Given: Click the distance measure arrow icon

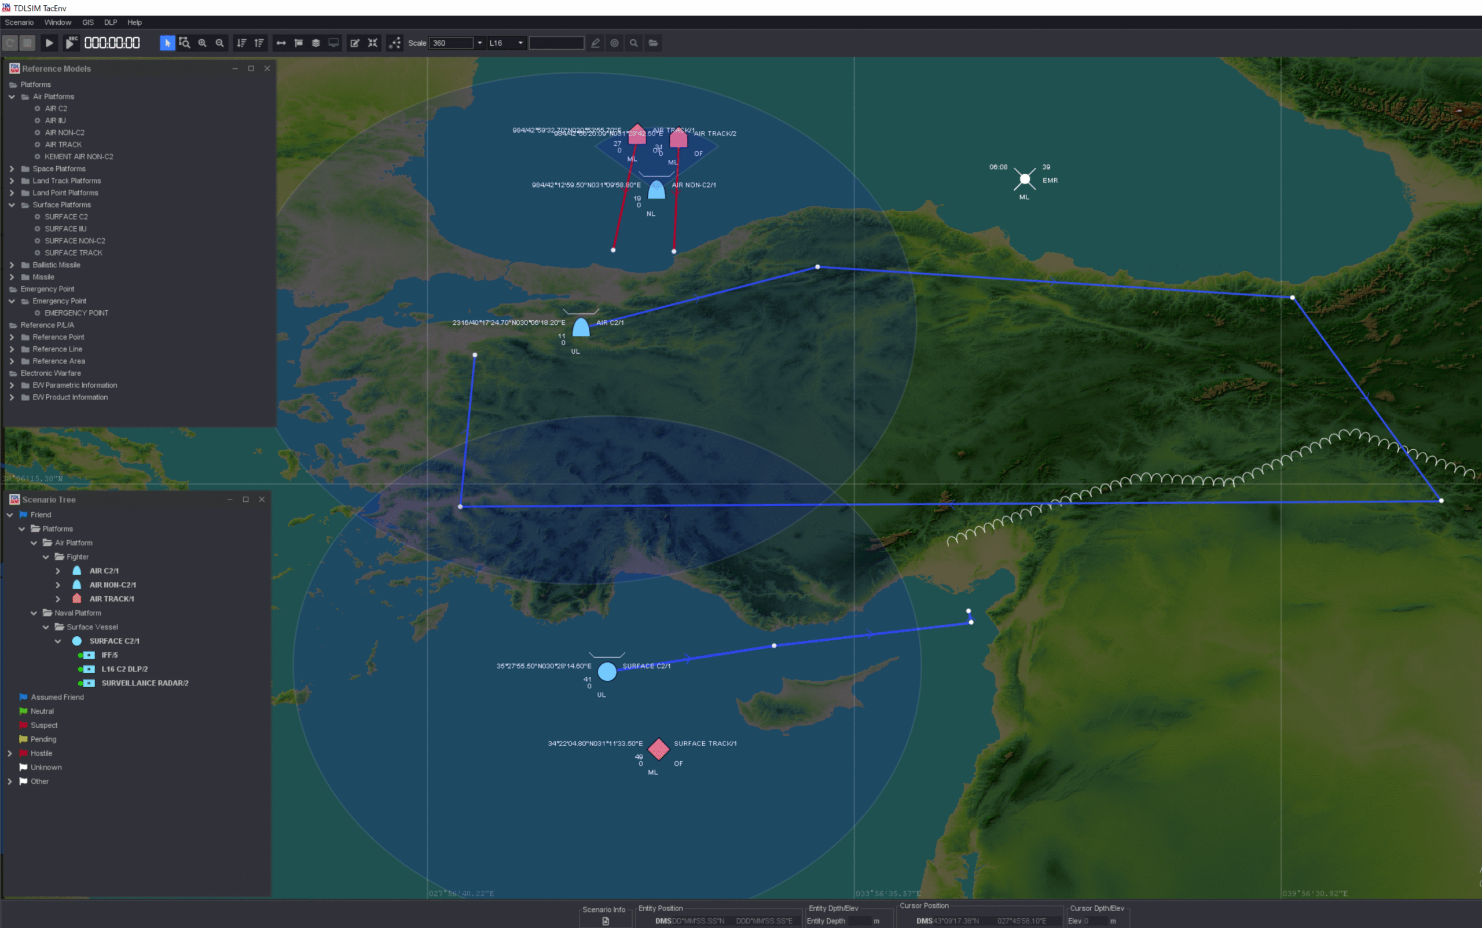Looking at the screenshot, I should [x=281, y=43].
